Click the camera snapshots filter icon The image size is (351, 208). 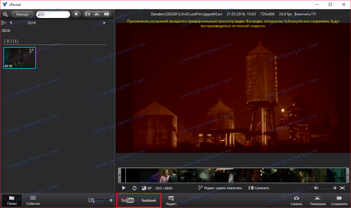click(87, 14)
